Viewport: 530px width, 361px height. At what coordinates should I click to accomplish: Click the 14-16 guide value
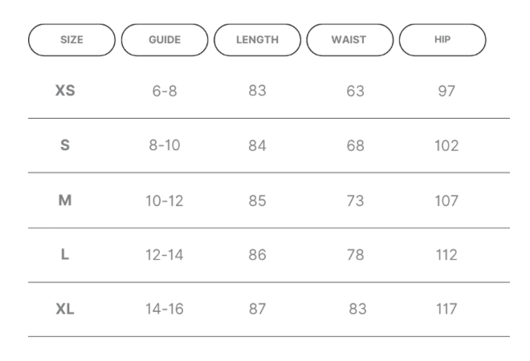[x=165, y=309]
